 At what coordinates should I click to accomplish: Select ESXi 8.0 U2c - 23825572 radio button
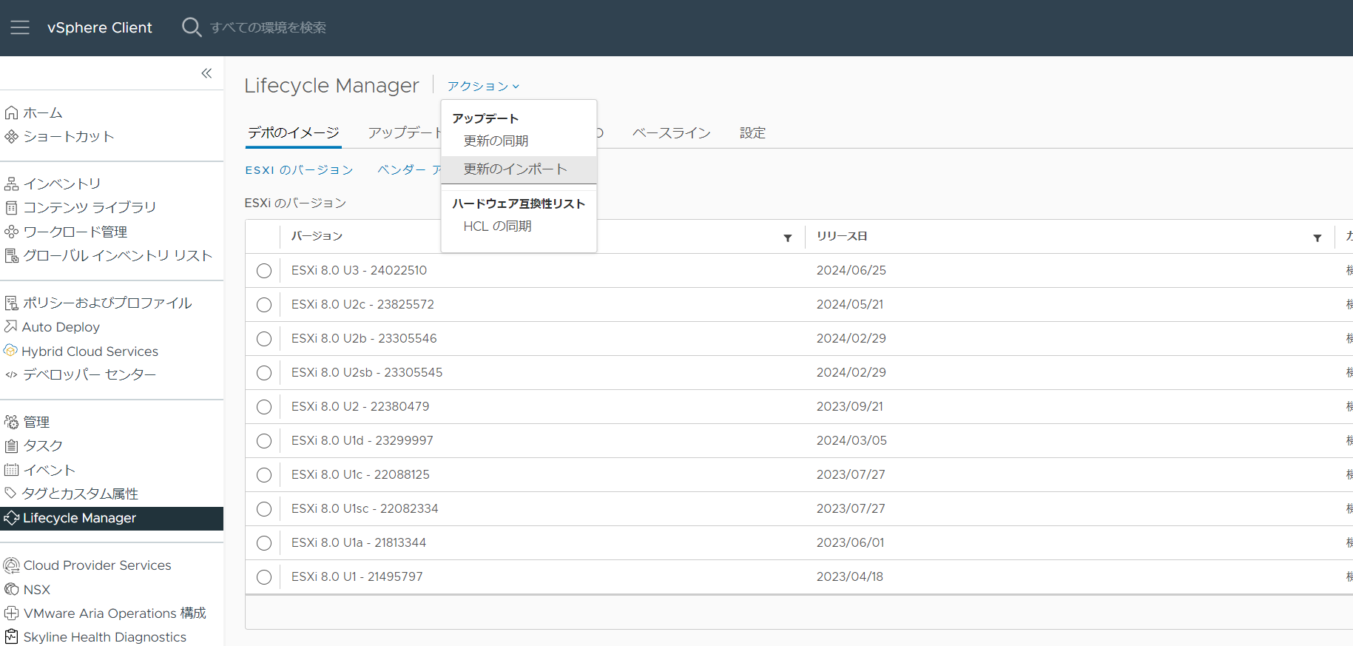pos(264,305)
